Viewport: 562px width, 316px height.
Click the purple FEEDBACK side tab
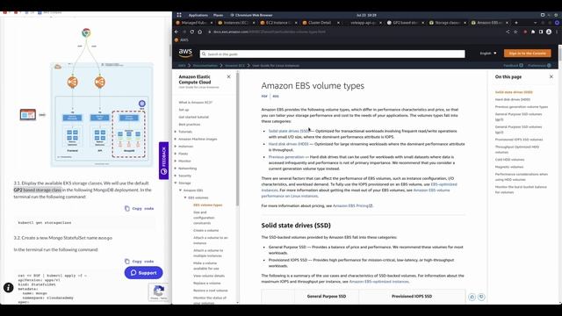(x=164, y=161)
